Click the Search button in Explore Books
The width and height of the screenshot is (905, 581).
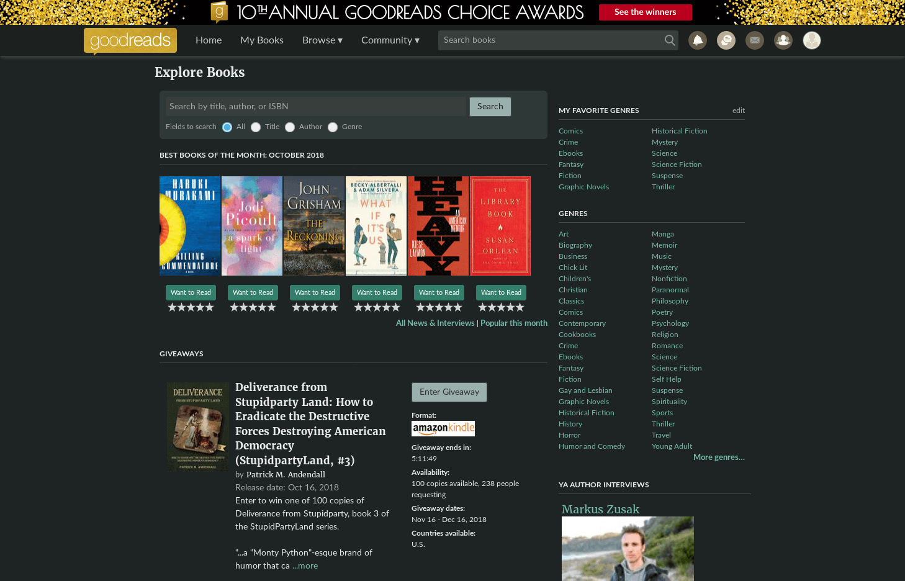click(x=490, y=107)
